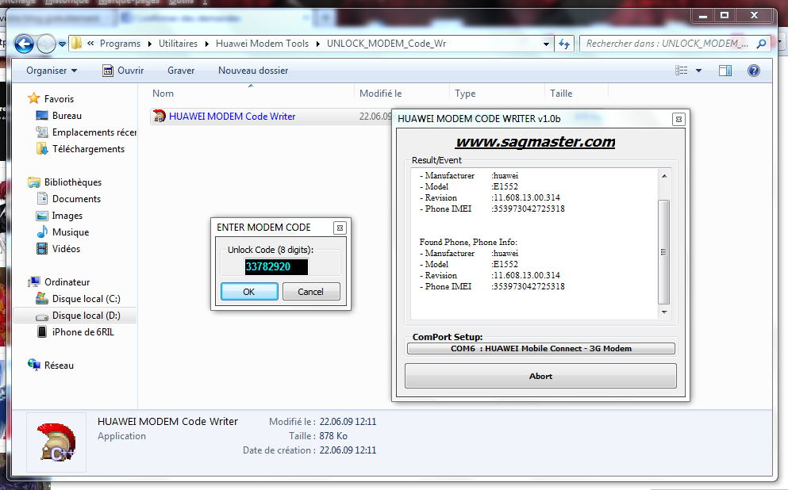Click Graver in the toolbar
This screenshot has height=490, width=788.
point(181,71)
